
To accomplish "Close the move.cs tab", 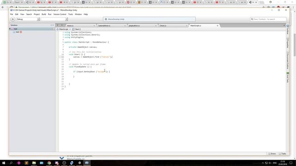I will [x=94, y=26].
